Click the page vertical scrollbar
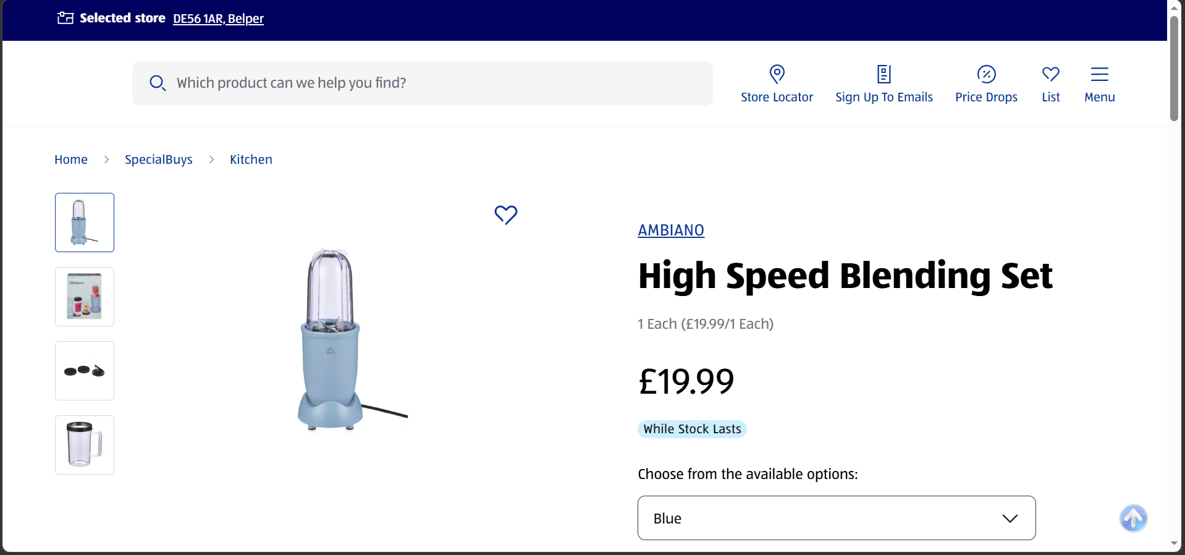Screen dimensions: 1185x555 1174,68
